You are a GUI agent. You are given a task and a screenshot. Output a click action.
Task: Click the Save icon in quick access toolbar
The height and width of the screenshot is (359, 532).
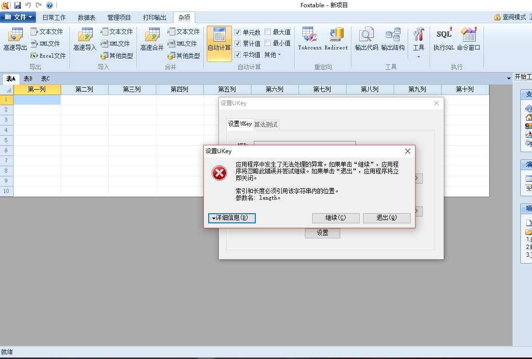tap(17, 5)
